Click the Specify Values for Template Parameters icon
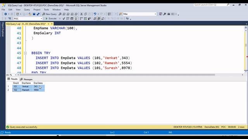 127,19
